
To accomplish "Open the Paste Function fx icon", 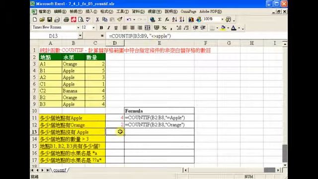I will [x=167, y=19].
